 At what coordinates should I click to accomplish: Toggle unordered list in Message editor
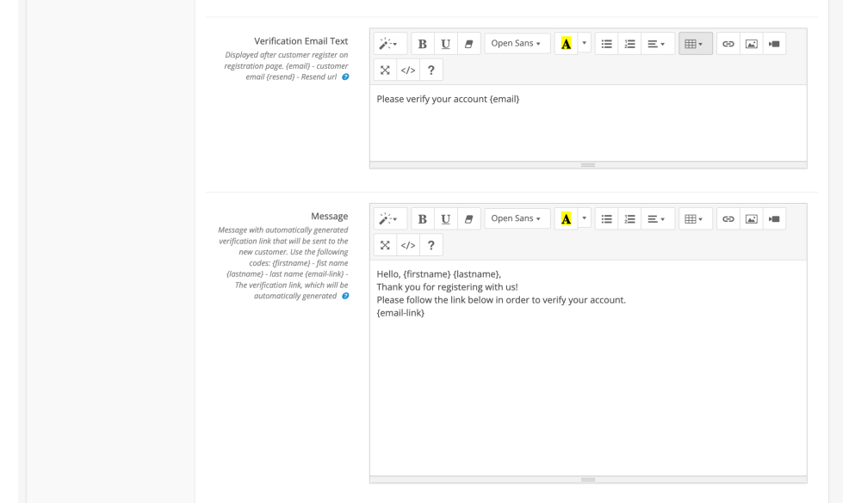[606, 219]
